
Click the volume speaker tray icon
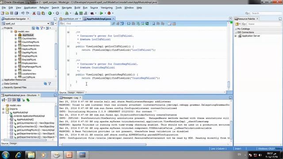click(260, 155)
